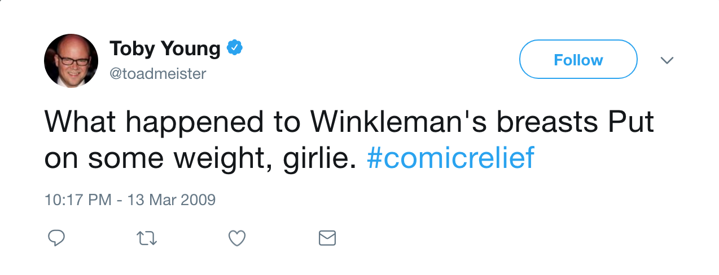
Task: Click the 13 Mar 2009 date
Action: pos(171,199)
